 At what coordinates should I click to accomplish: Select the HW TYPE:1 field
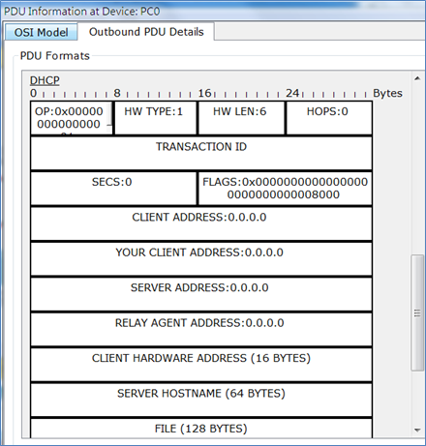click(x=156, y=118)
